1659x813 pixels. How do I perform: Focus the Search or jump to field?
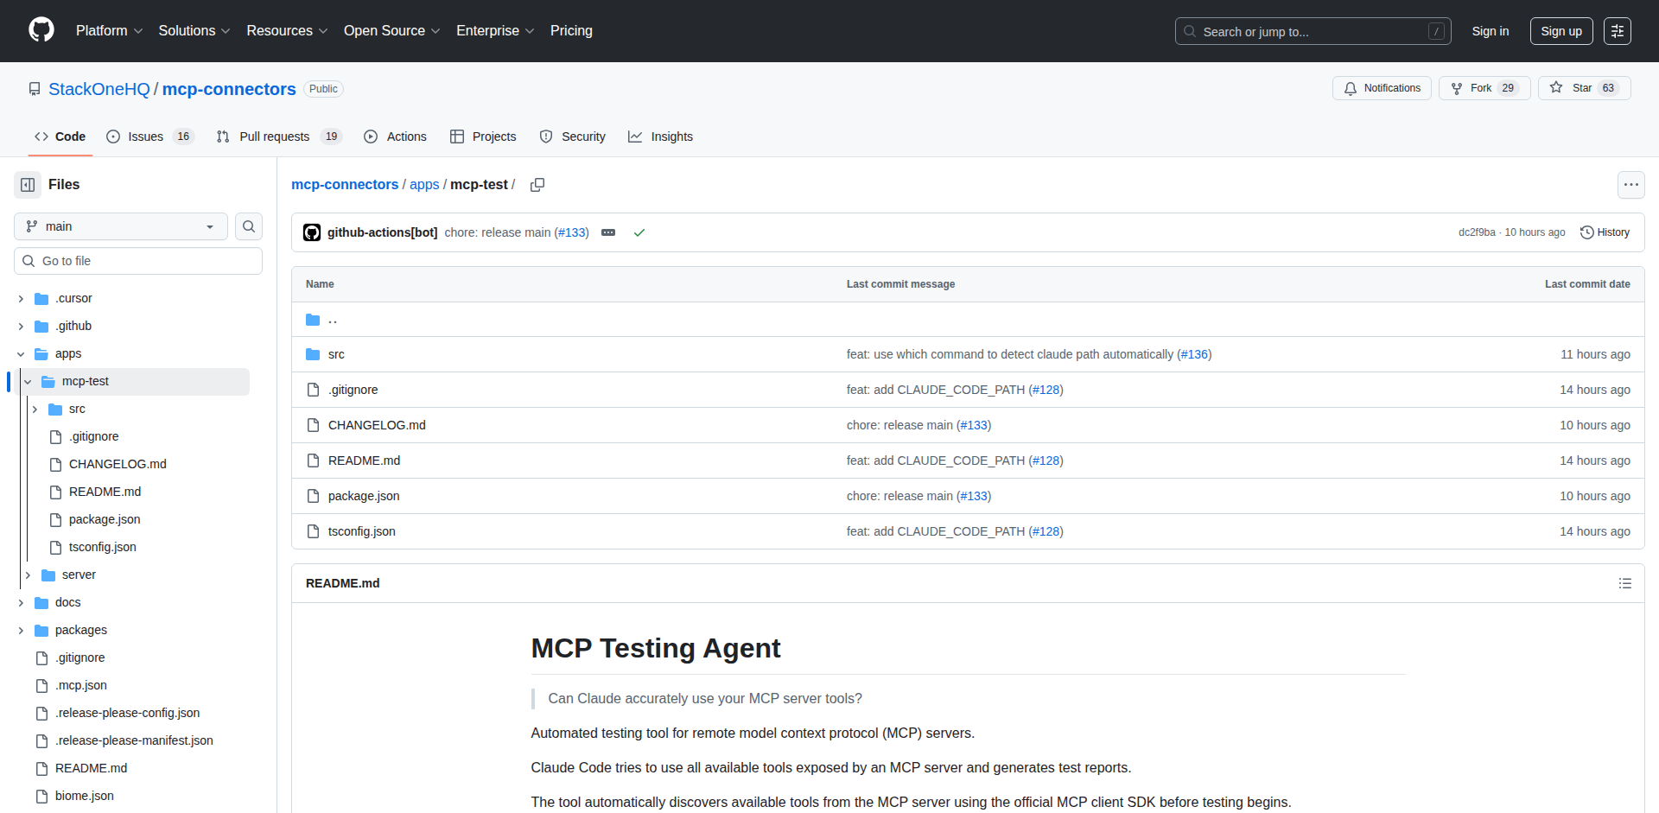(1313, 31)
